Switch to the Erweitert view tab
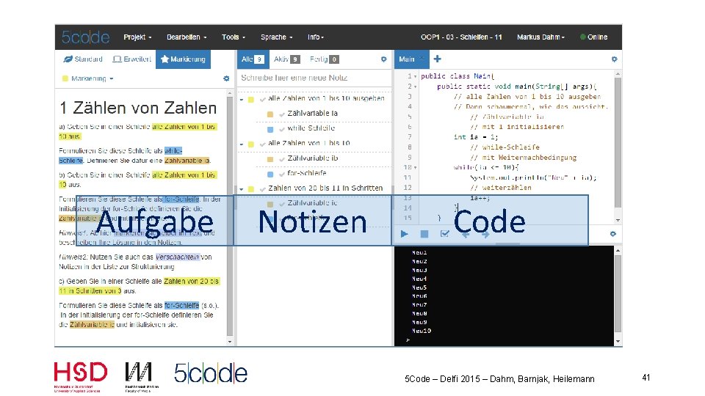The width and height of the screenshot is (705, 396). tap(131, 59)
